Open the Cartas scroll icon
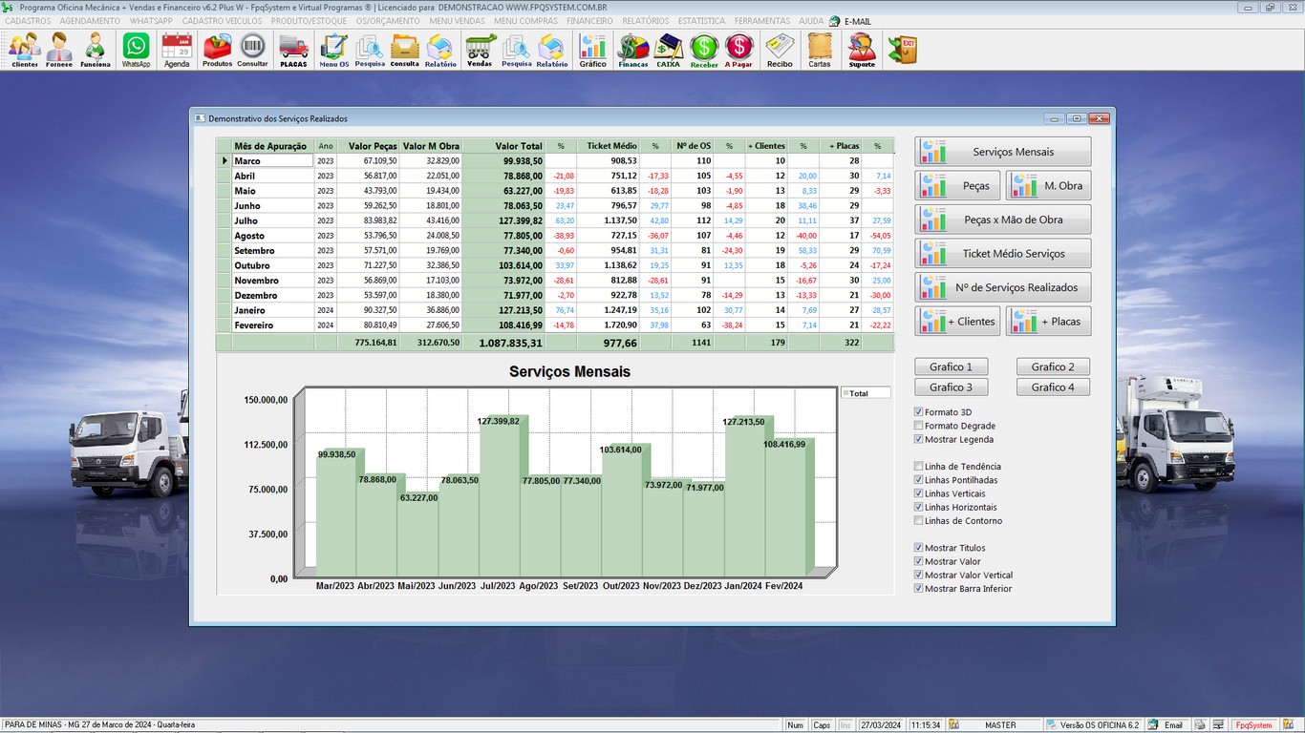Viewport: 1305px width, 733px height. tap(820, 50)
